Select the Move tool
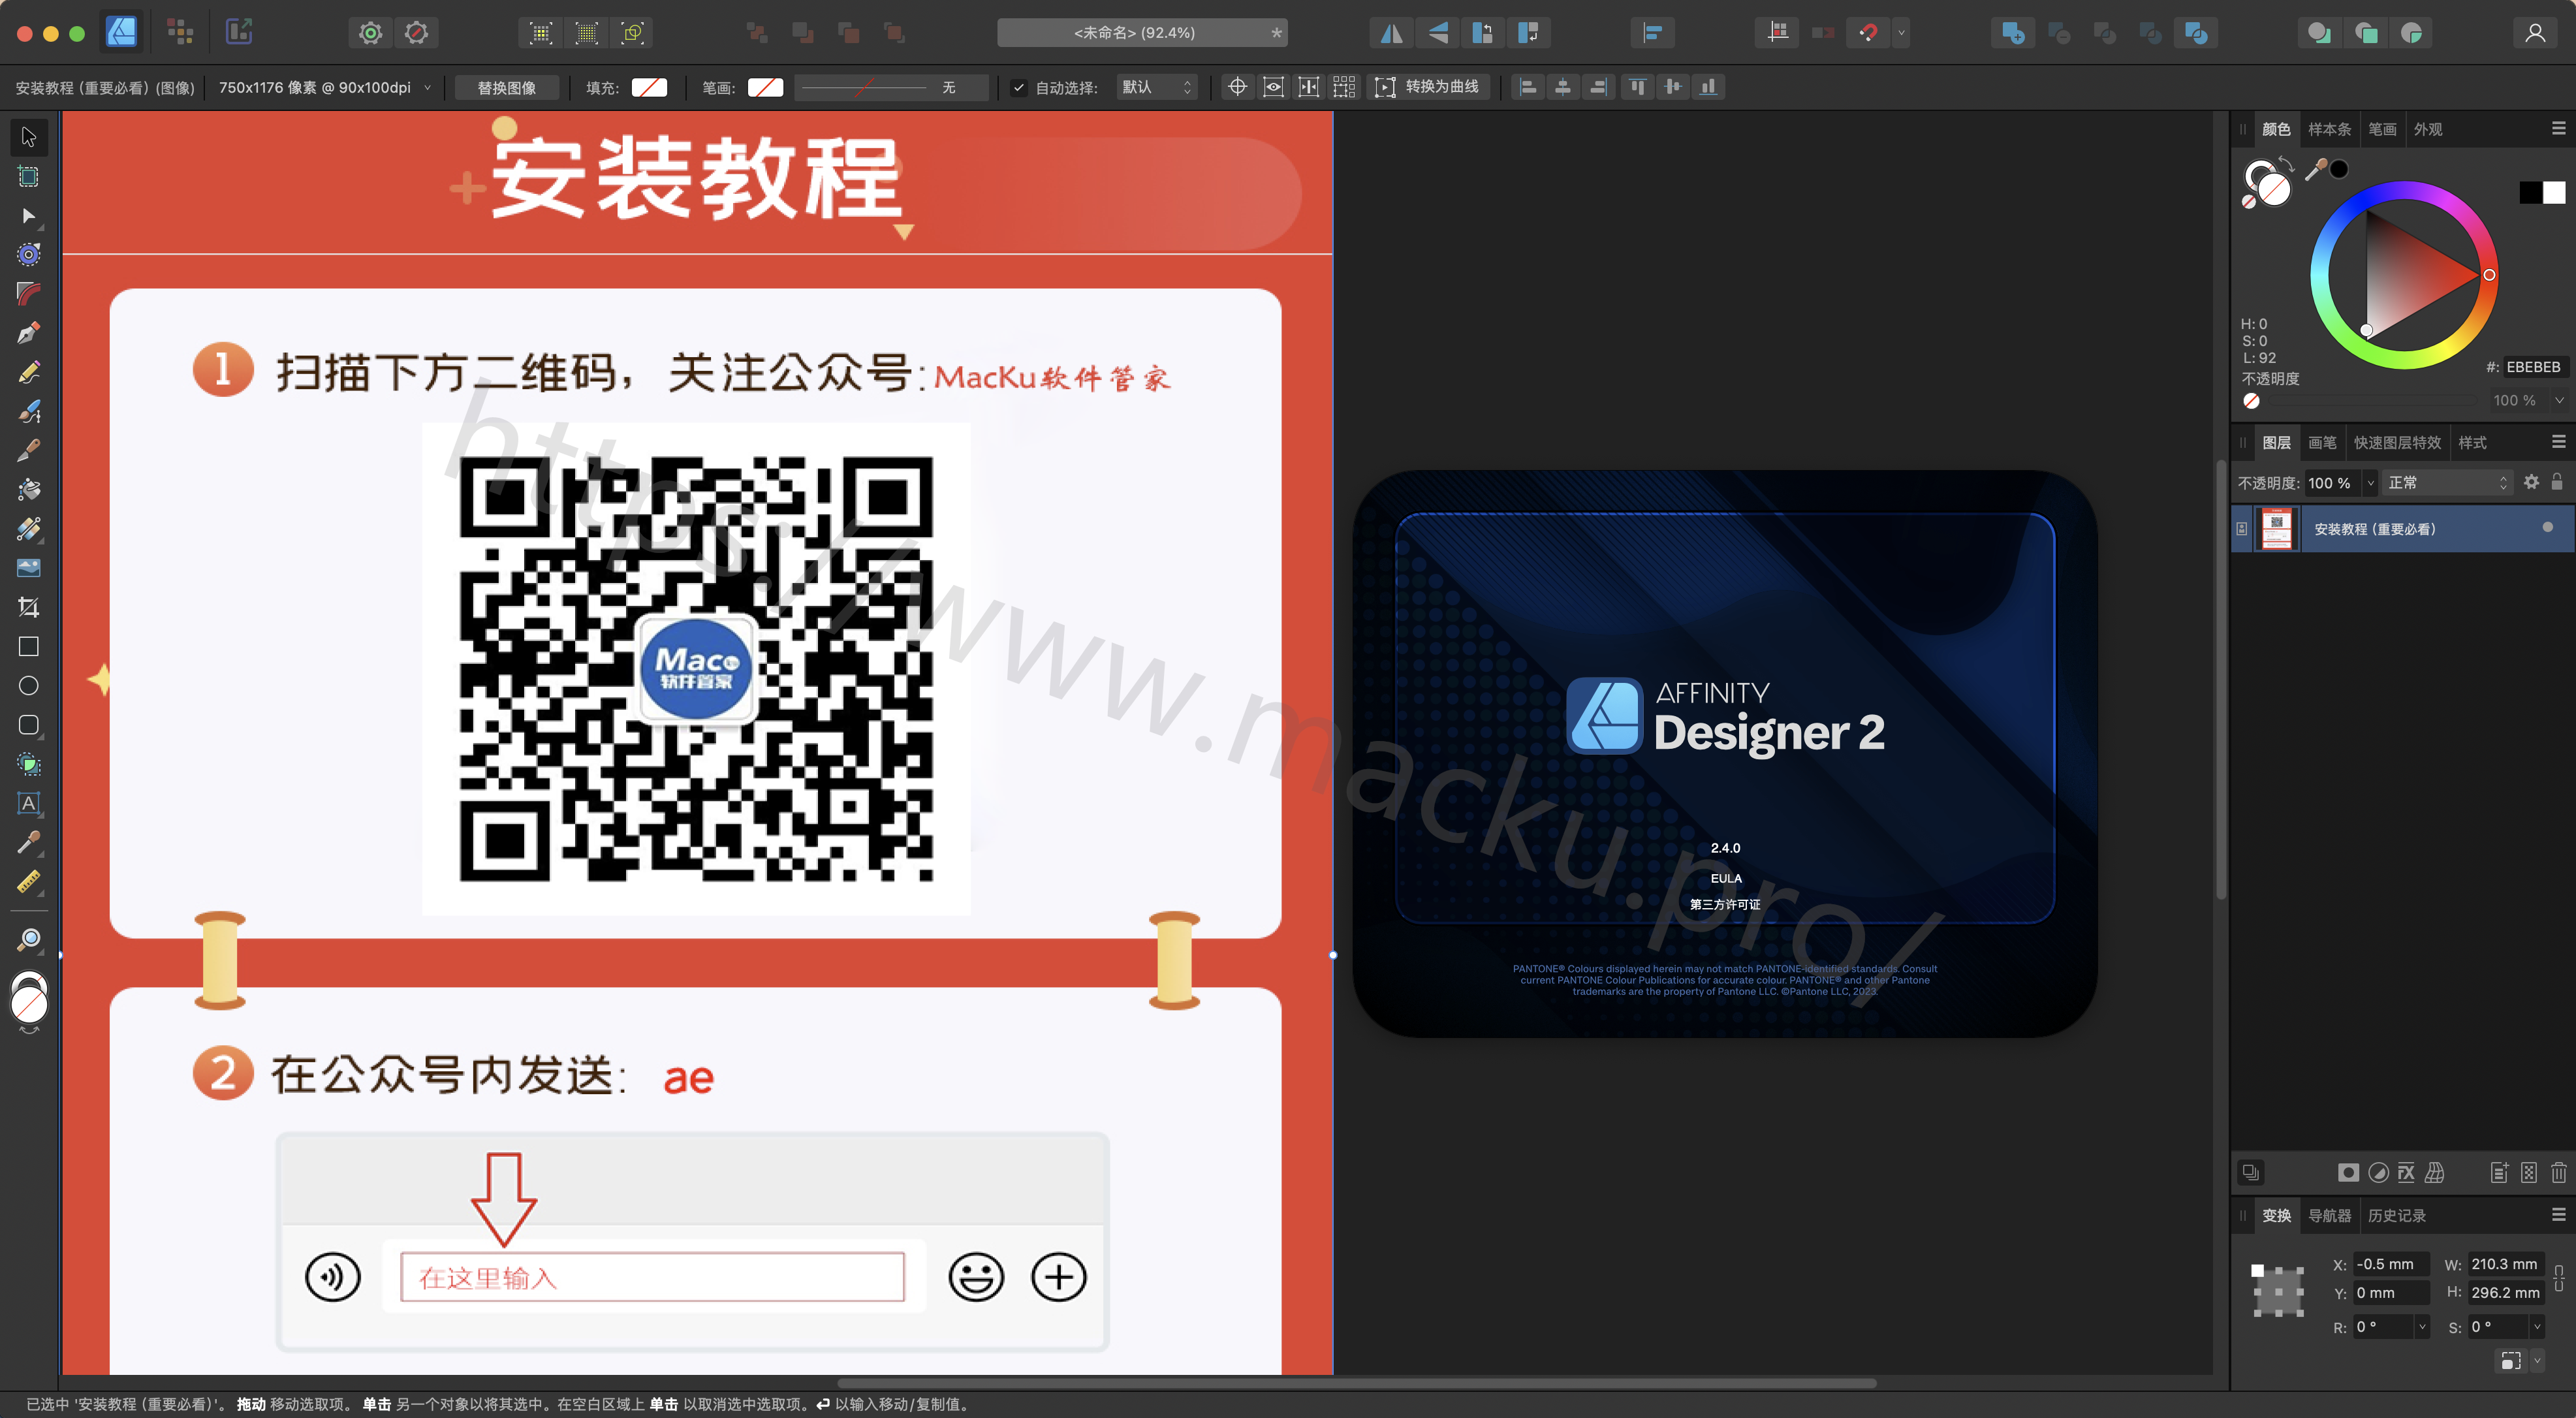2576x1418 pixels. click(29, 137)
